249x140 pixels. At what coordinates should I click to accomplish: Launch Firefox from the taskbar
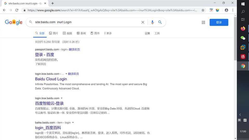click(243, 29)
